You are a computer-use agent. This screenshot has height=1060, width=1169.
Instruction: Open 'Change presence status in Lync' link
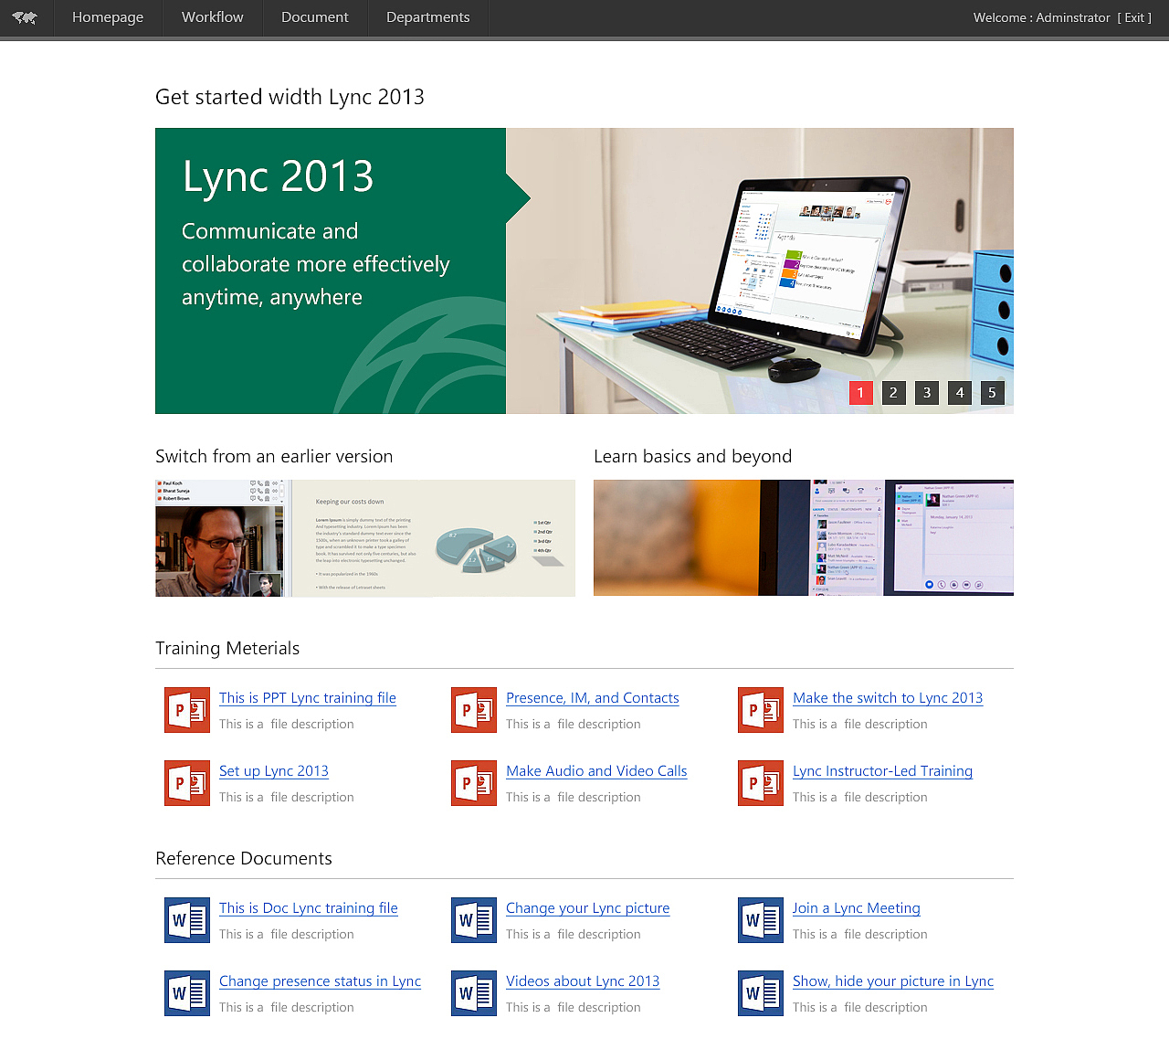click(320, 981)
